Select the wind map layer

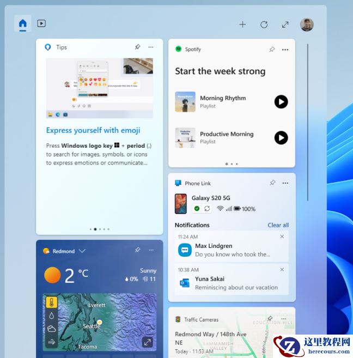(52, 342)
